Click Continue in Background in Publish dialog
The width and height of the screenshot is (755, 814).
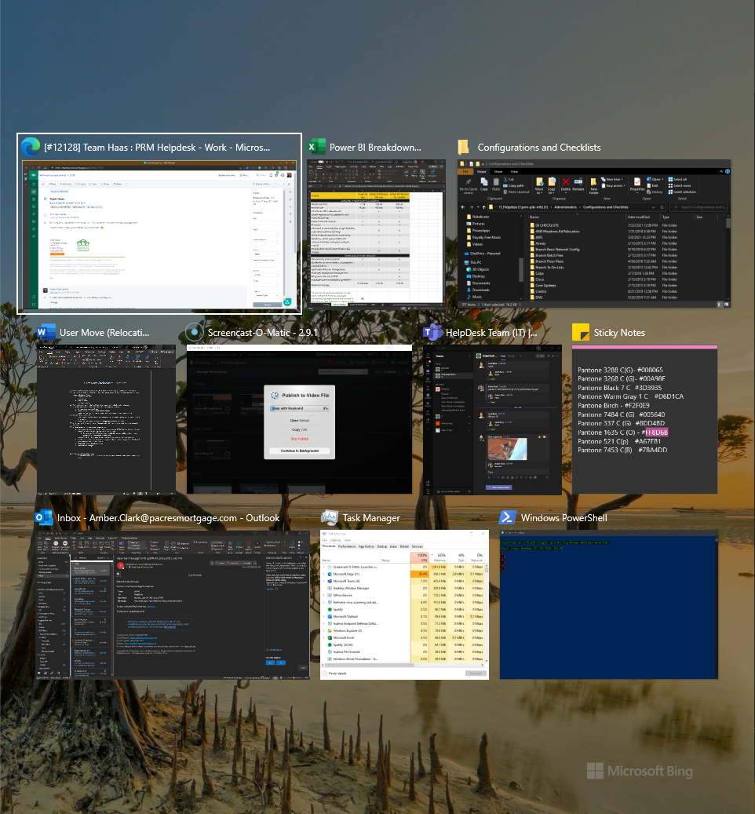pos(299,451)
